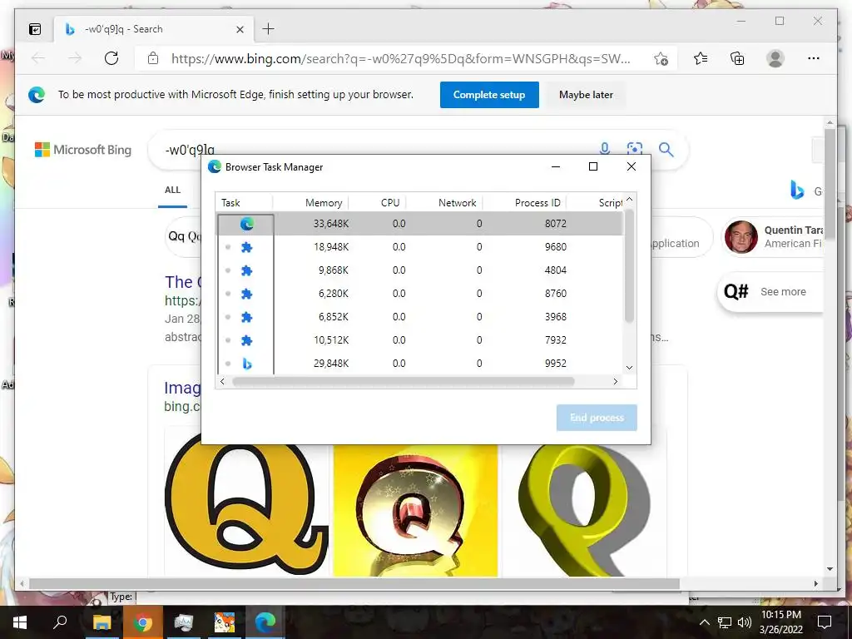Screen dimensions: 852x639
Task: Select the Edge browser process row icon
Action: (x=246, y=224)
